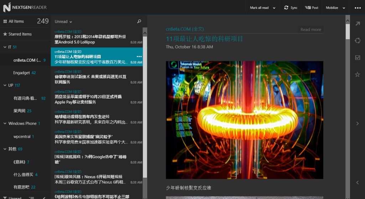Sync feeds with the Sync button
This screenshot has height=199, width=365.
click(291, 8)
